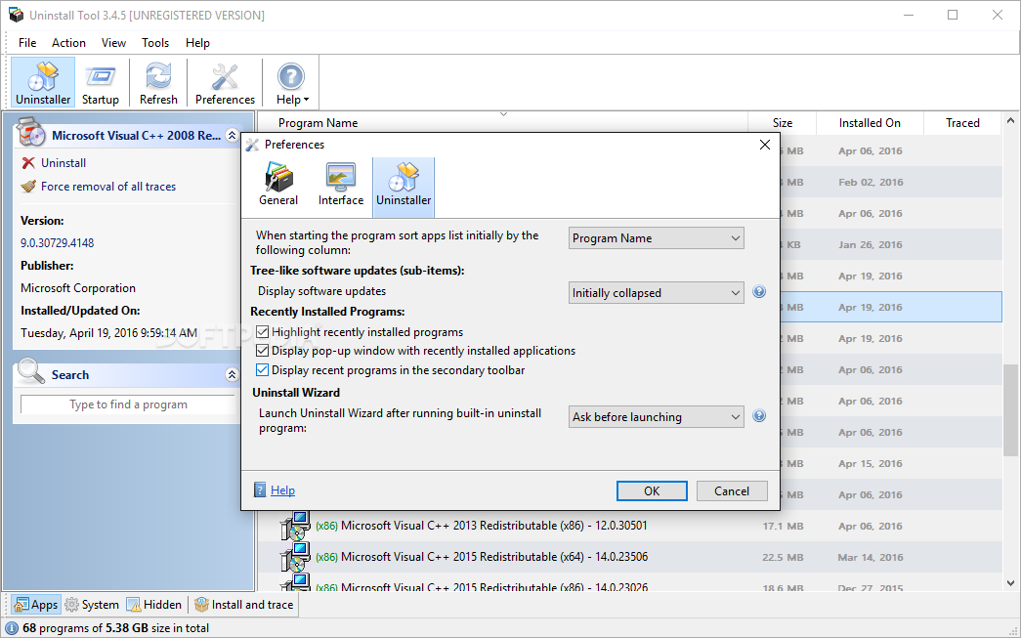Click help icon beside Ask before launching
Image resolution: width=1021 pixels, height=638 pixels.
click(x=759, y=415)
